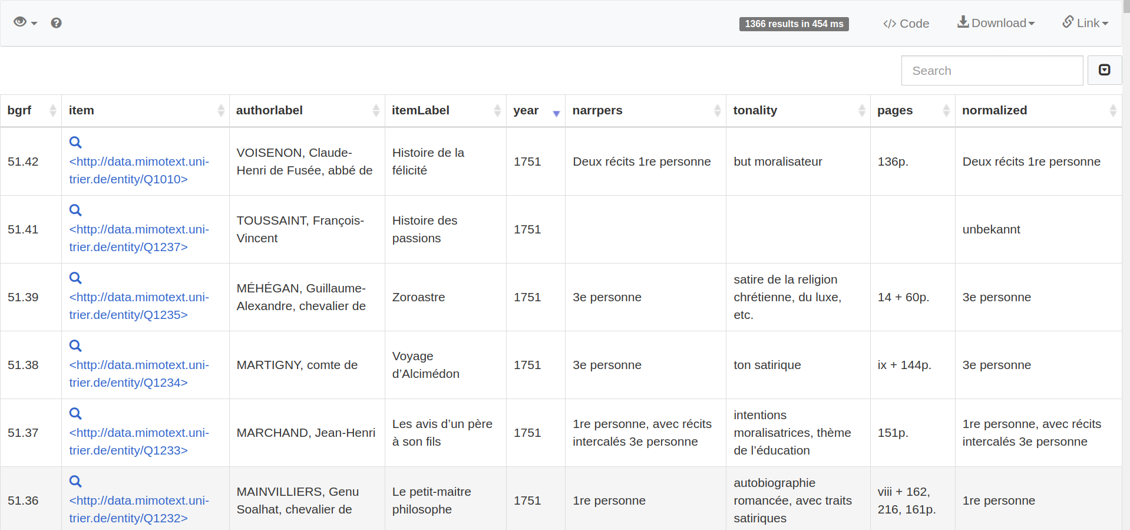1130x530 pixels.
Task: Click into the Search filter field
Action: coord(992,71)
